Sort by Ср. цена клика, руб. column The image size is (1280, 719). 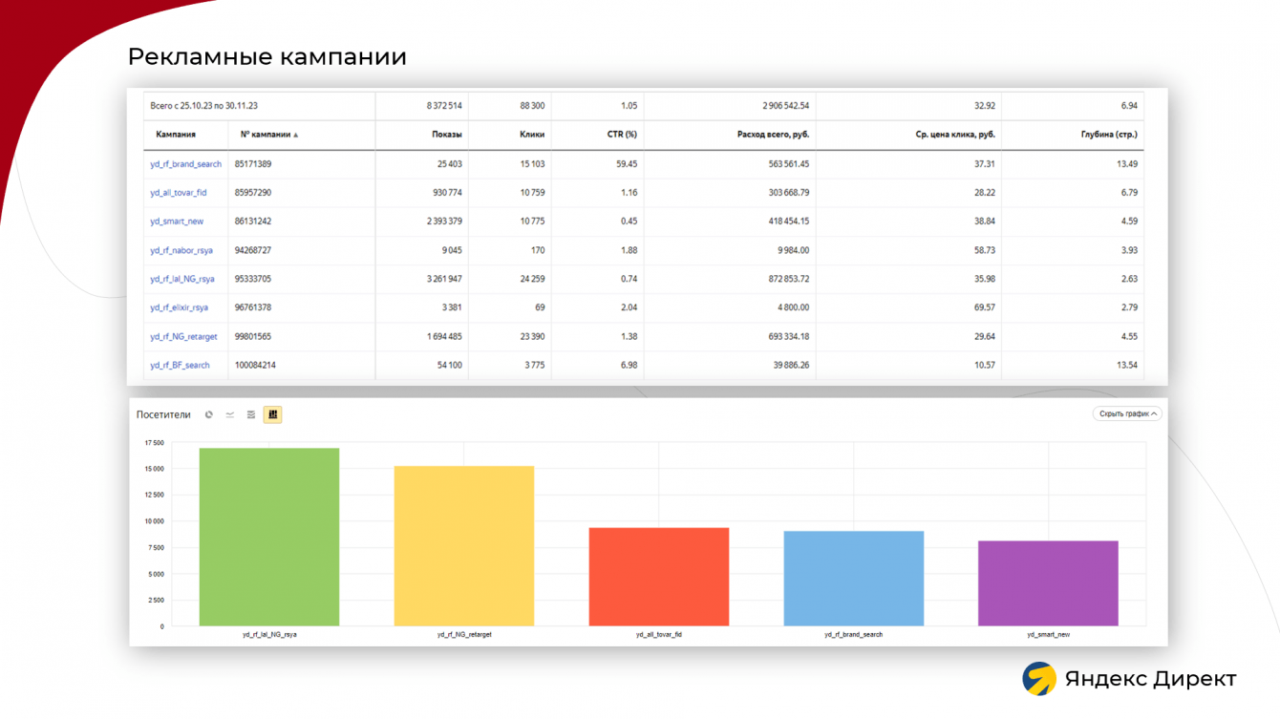click(955, 135)
